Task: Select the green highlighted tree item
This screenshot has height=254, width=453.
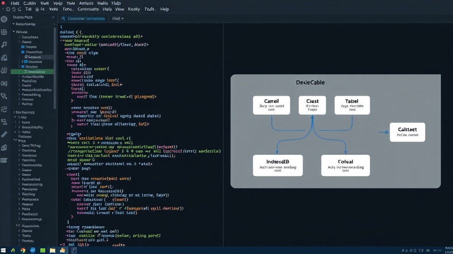Action: click(32, 71)
